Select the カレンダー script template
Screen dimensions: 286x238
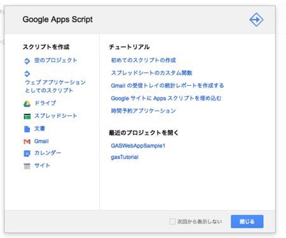tap(48, 153)
